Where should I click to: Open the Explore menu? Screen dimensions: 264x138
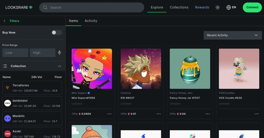tap(157, 7)
